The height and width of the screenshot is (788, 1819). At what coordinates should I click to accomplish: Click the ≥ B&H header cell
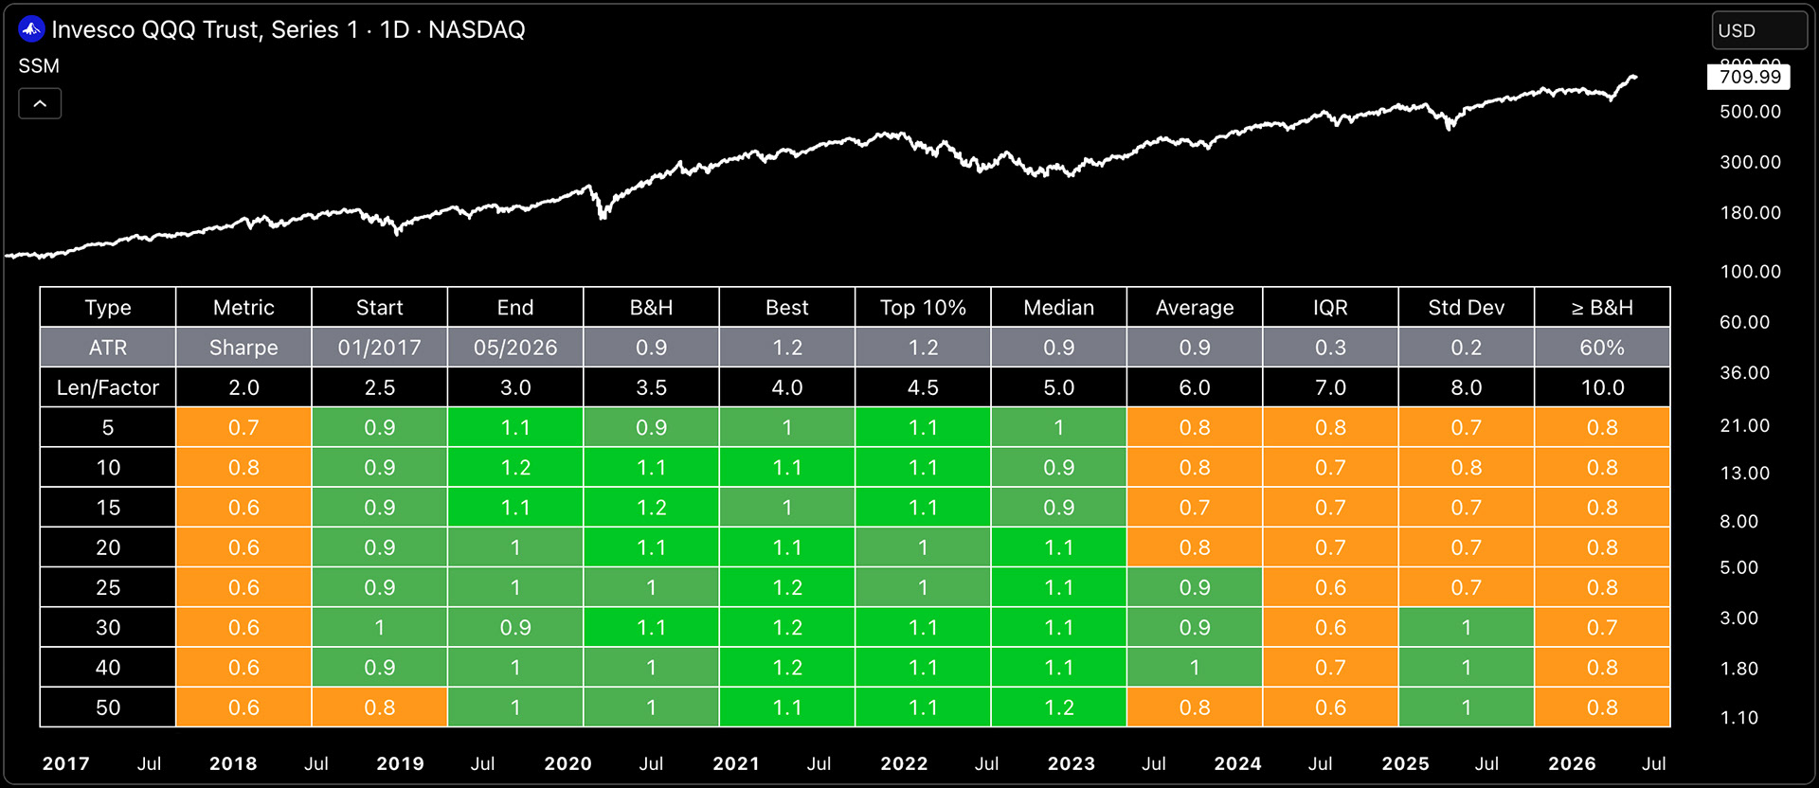tap(1602, 308)
